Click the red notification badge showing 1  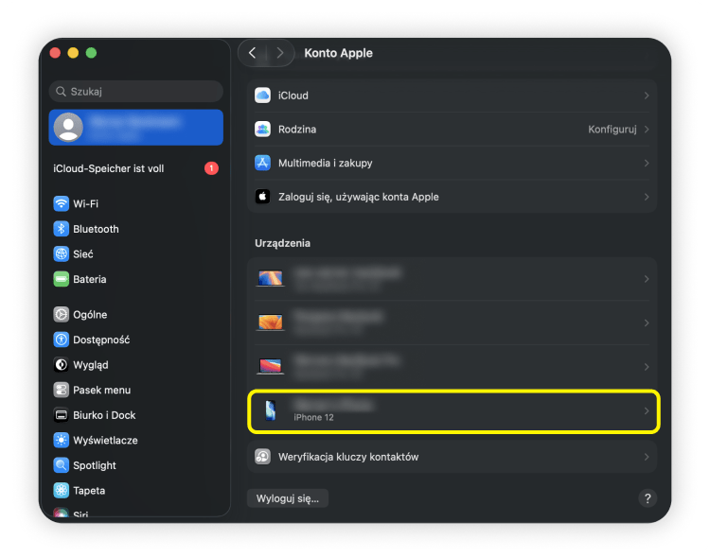tap(211, 168)
